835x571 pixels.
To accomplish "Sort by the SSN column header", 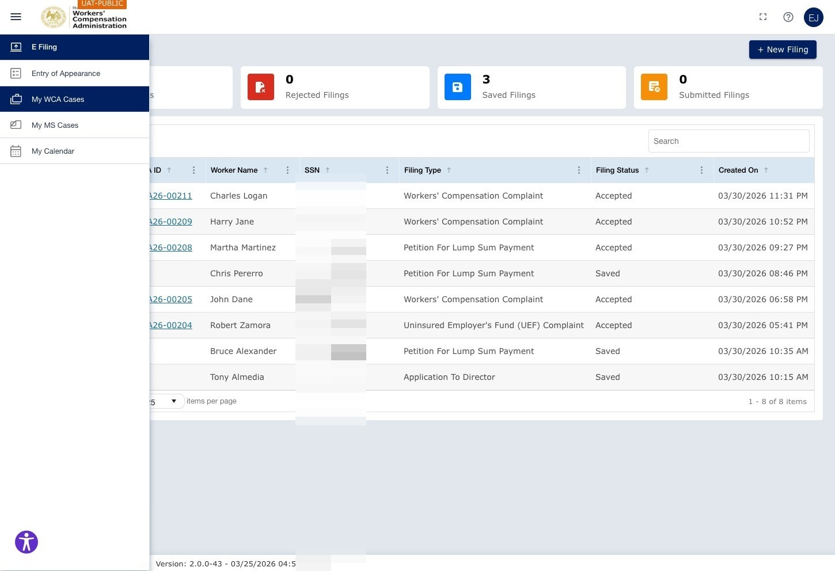I will pyautogui.click(x=312, y=170).
